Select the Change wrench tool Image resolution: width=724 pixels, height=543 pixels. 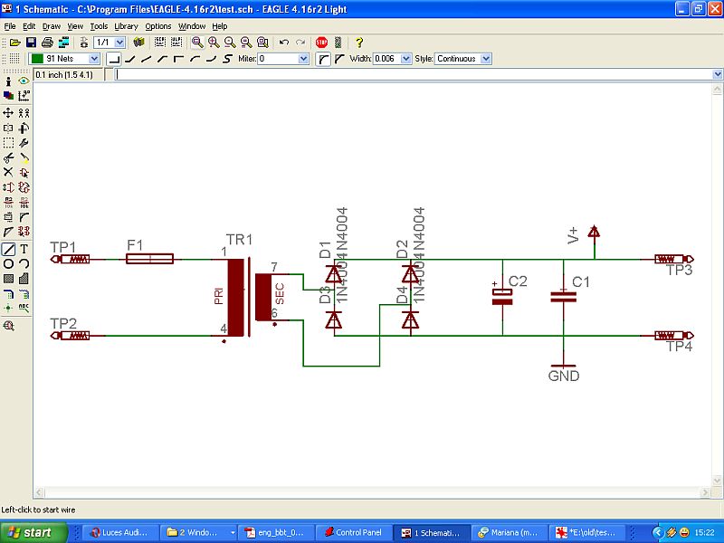coord(24,143)
